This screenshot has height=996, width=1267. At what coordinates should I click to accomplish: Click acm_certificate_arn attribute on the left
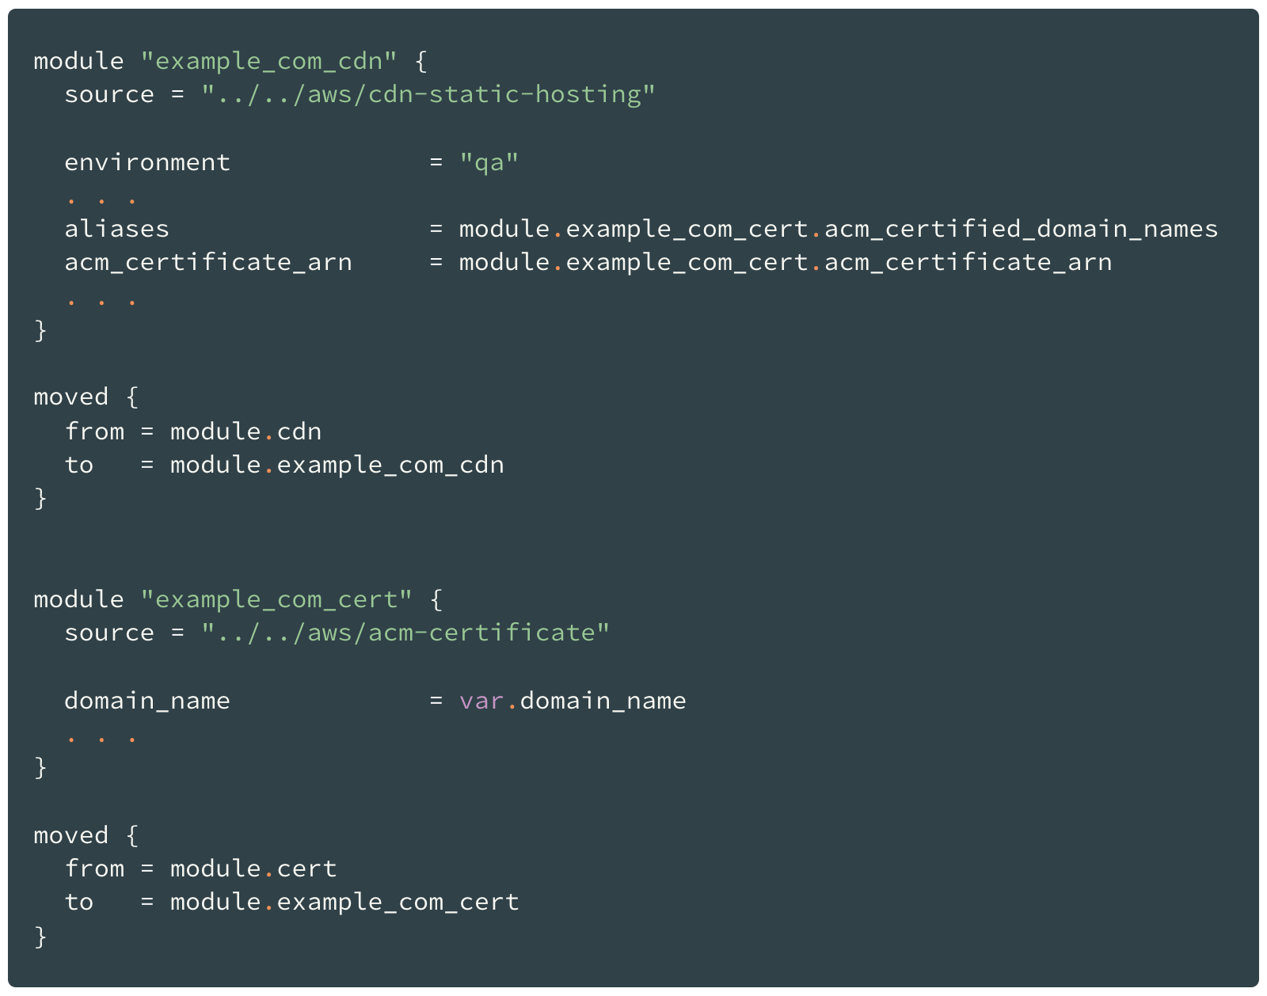pos(208,263)
